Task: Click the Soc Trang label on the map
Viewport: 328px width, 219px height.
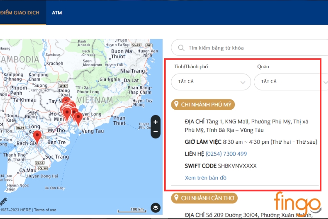Action: tap(57, 157)
